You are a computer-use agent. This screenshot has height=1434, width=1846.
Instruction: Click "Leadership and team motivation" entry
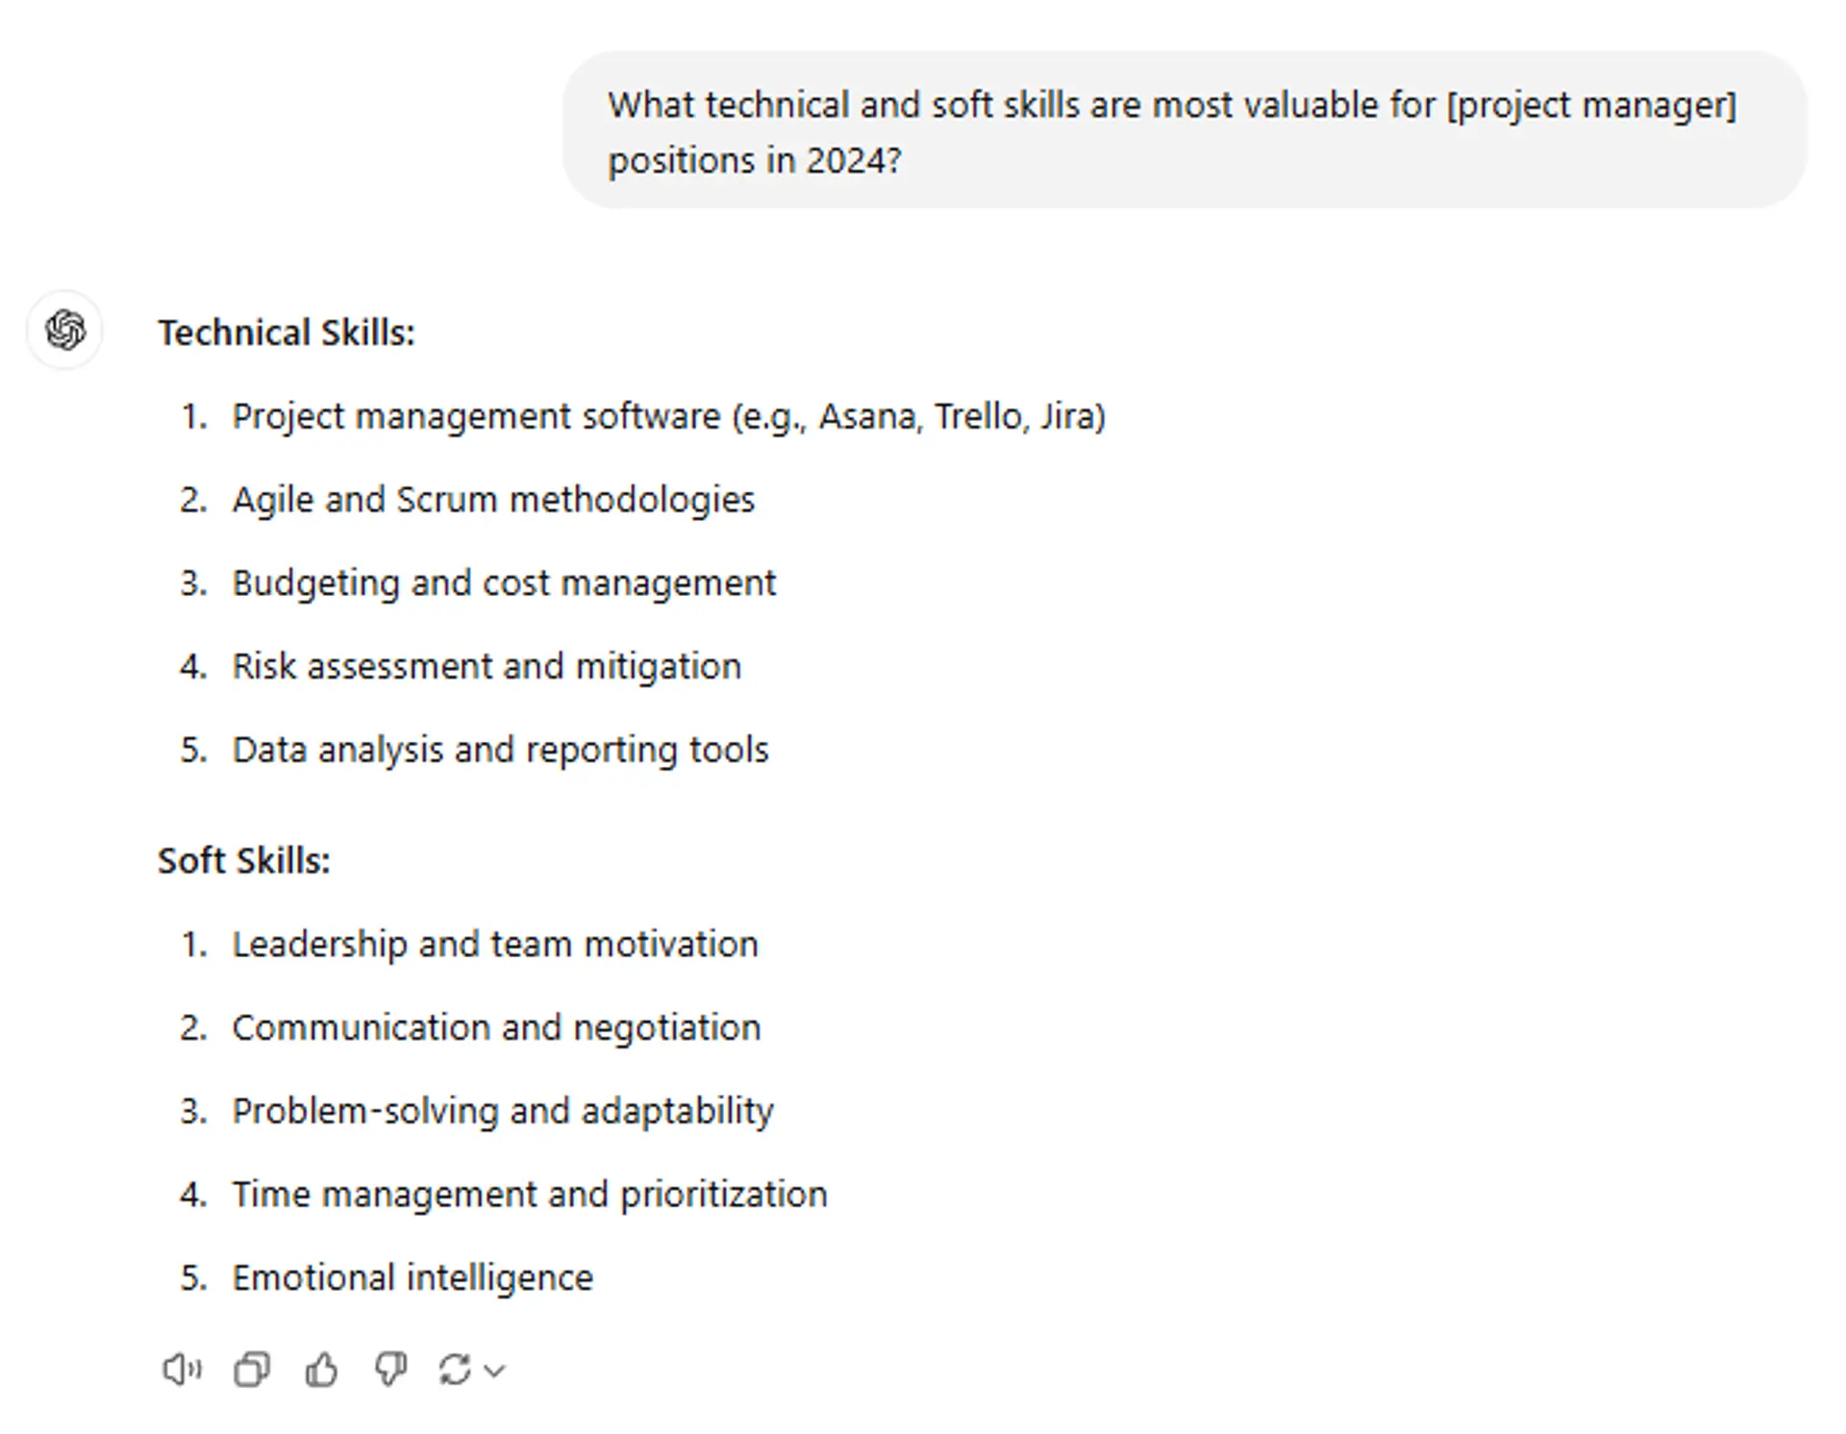point(495,944)
